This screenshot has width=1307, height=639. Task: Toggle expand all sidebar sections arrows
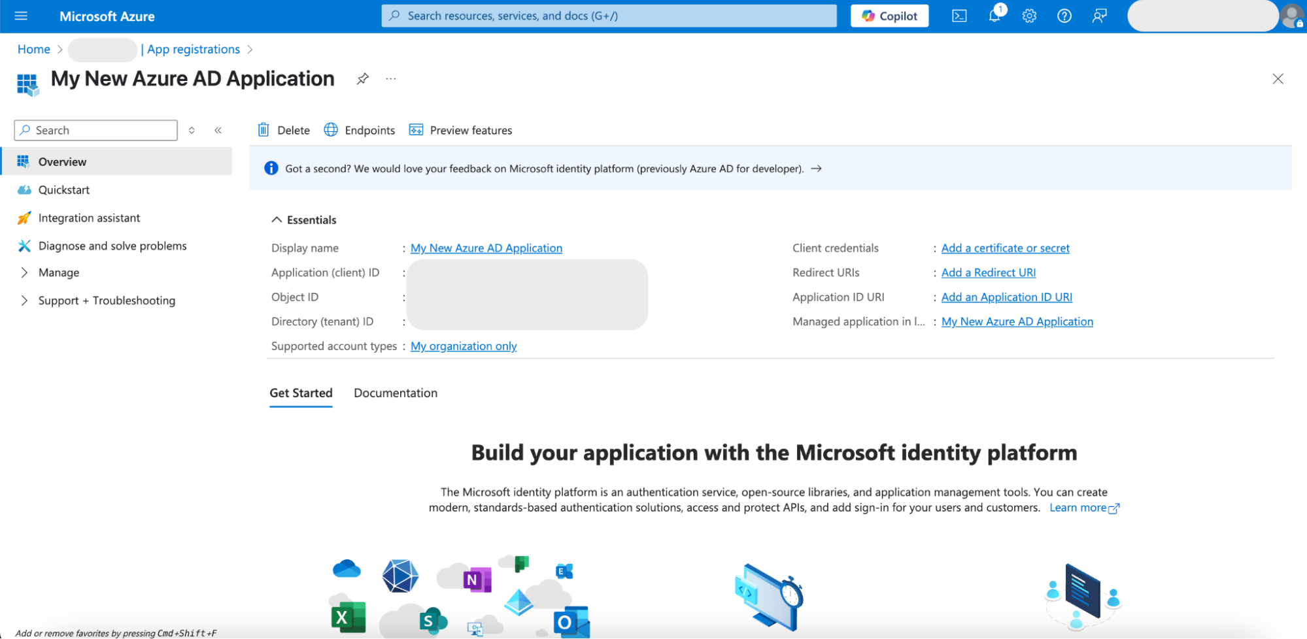(x=192, y=130)
